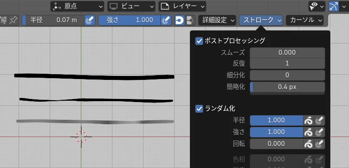Click the pin brush icon
The image size is (349, 168).
13,20
